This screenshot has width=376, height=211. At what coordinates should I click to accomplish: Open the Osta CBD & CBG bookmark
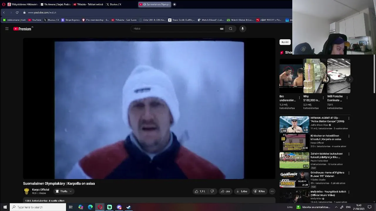tap(152, 20)
